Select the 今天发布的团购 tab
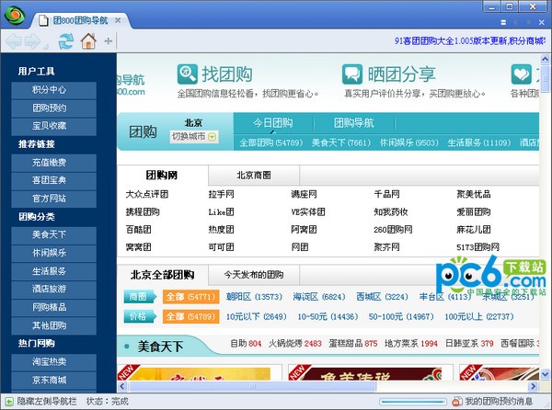Viewport: 552px width, 410px height. click(x=254, y=275)
